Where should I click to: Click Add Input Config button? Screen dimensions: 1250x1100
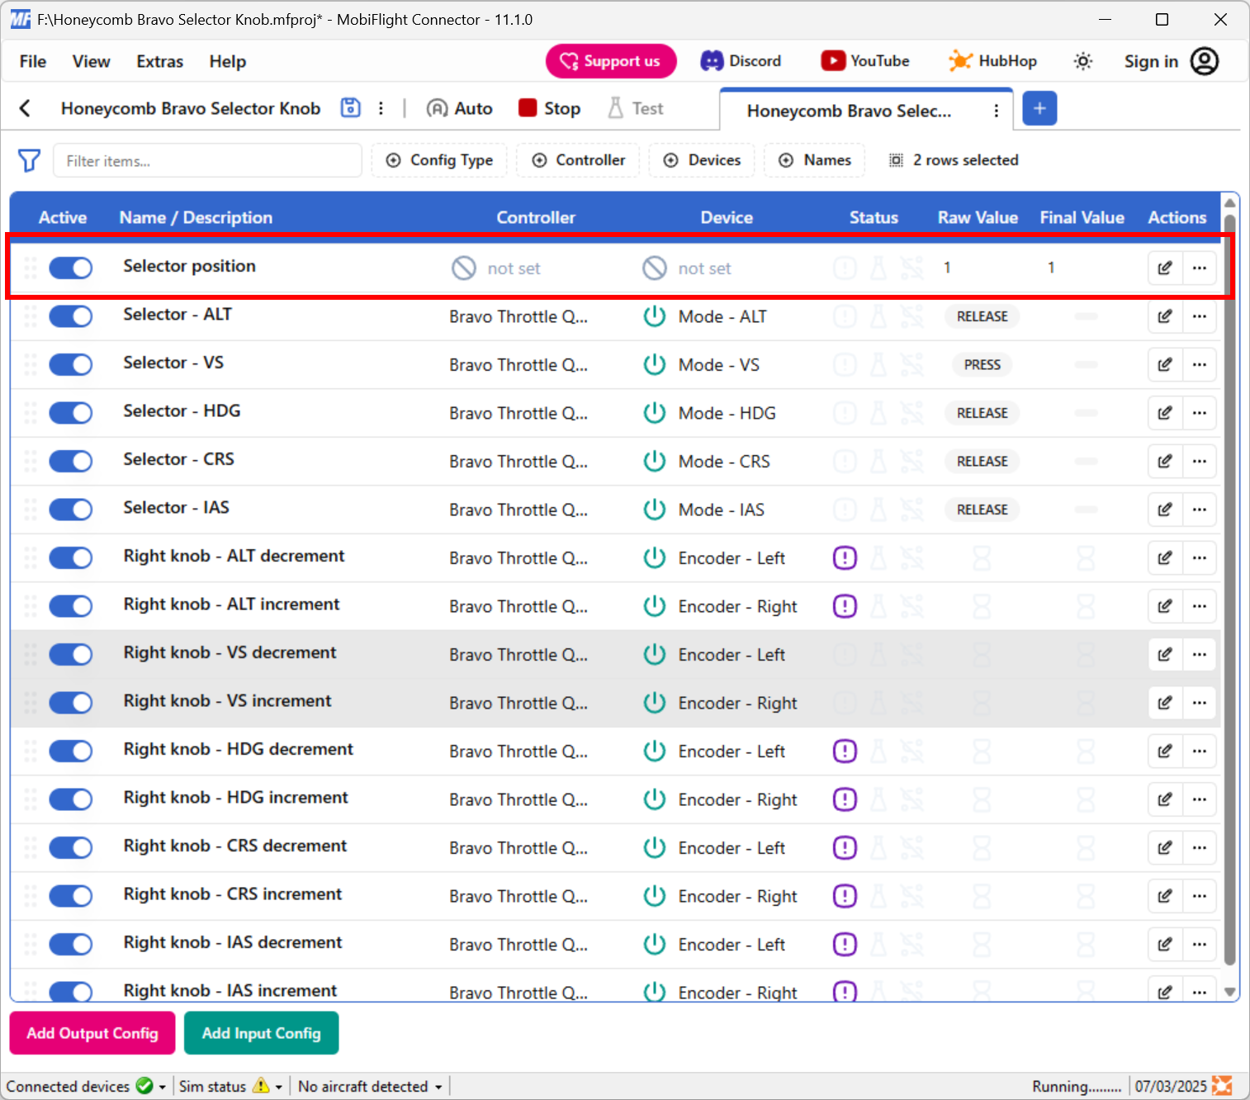click(261, 1033)
